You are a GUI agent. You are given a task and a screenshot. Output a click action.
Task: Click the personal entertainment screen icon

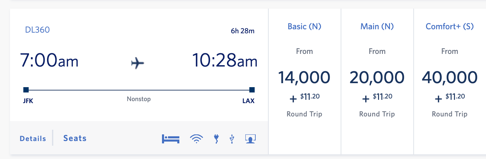tap(250, 139)
